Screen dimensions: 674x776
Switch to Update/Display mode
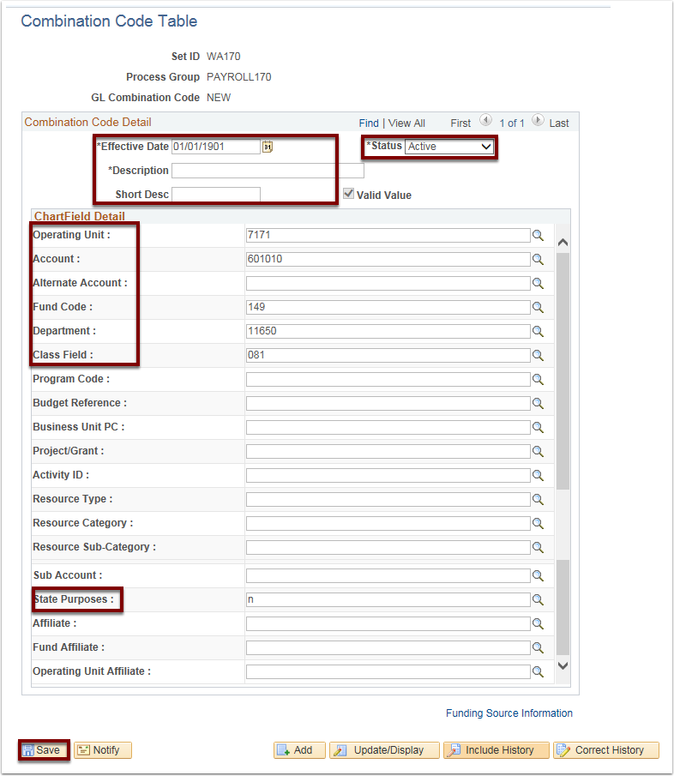coord(384,750)
